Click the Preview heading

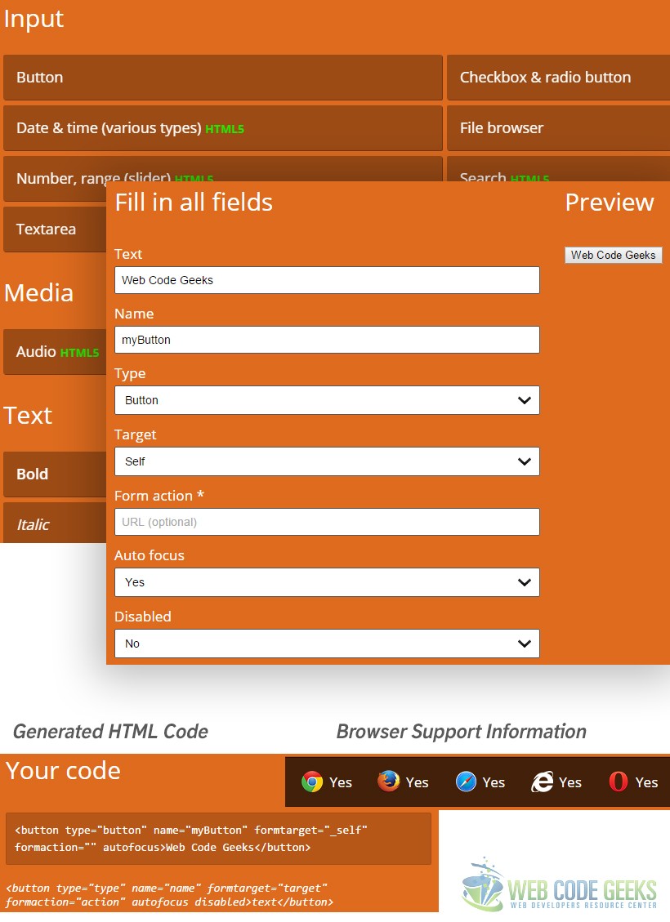(x=610, y=203)
